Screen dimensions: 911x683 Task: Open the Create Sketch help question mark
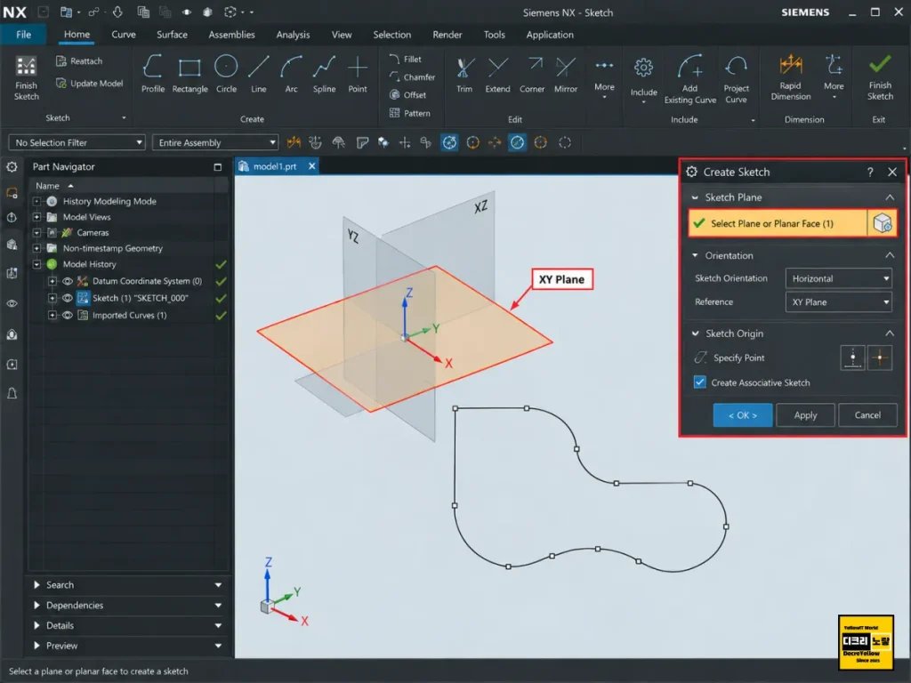[870, 172]
